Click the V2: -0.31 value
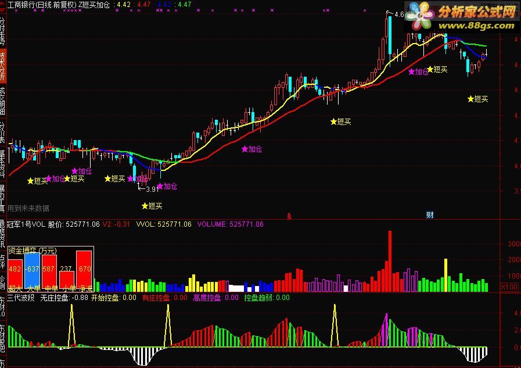521x368 pixels. point(116,224)
